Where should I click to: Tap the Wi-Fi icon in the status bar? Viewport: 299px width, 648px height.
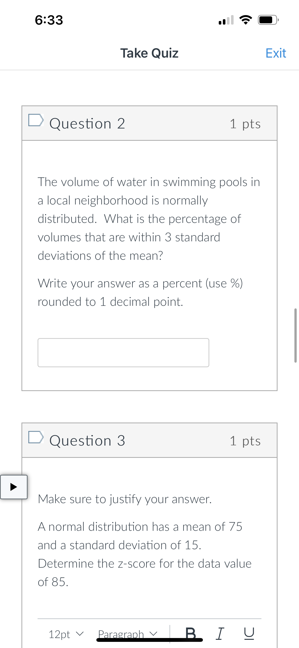[246, 20]
